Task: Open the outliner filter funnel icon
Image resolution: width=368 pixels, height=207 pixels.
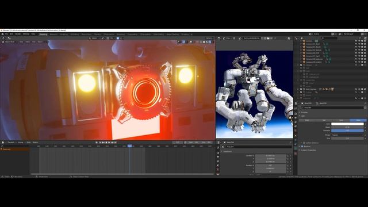Action: pos(360,38)
